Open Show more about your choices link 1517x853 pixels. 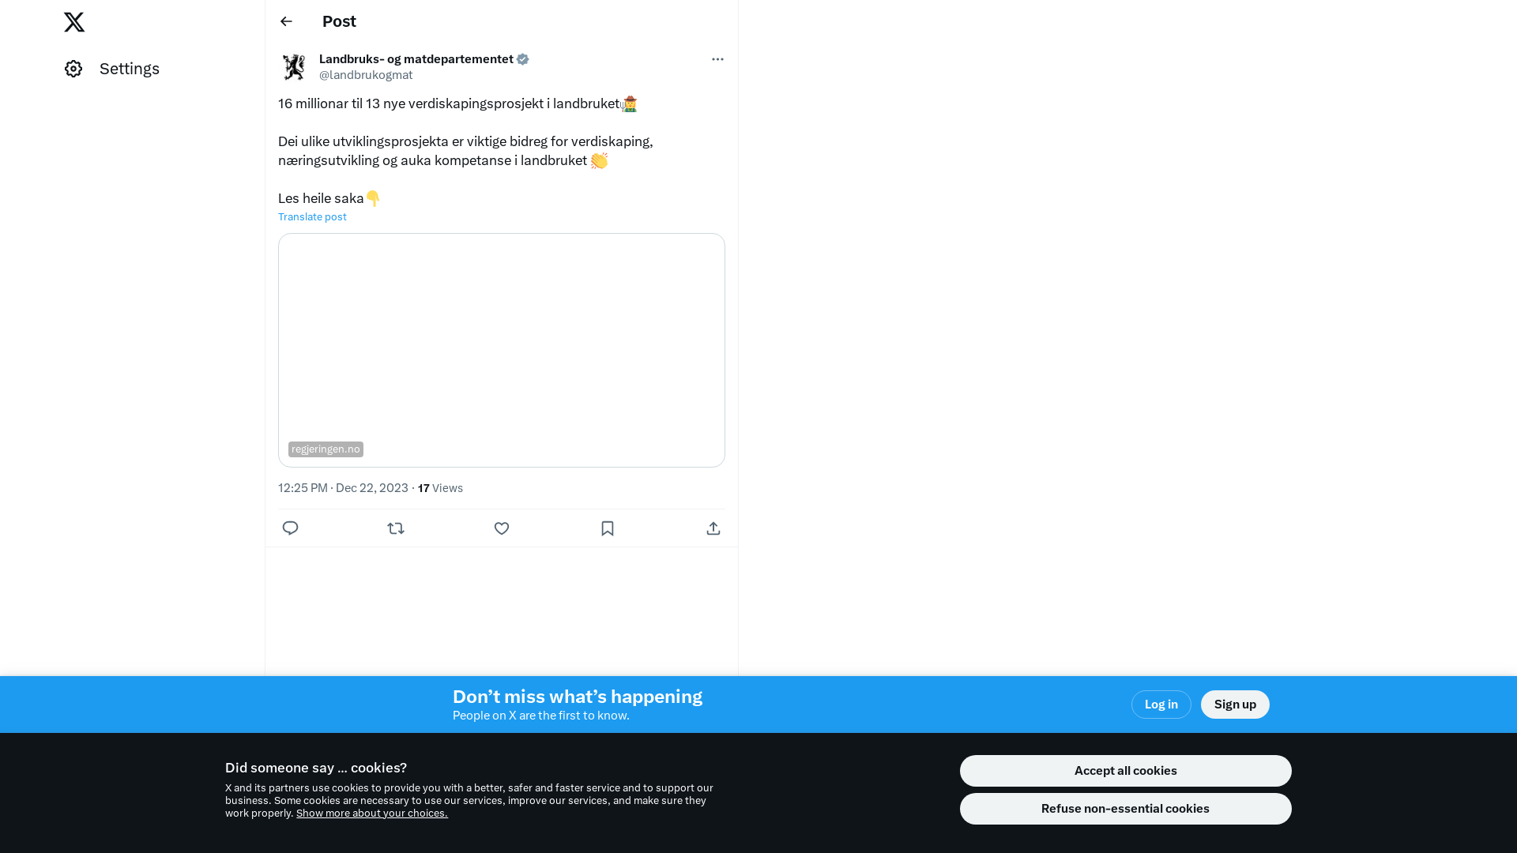(372, 814)
